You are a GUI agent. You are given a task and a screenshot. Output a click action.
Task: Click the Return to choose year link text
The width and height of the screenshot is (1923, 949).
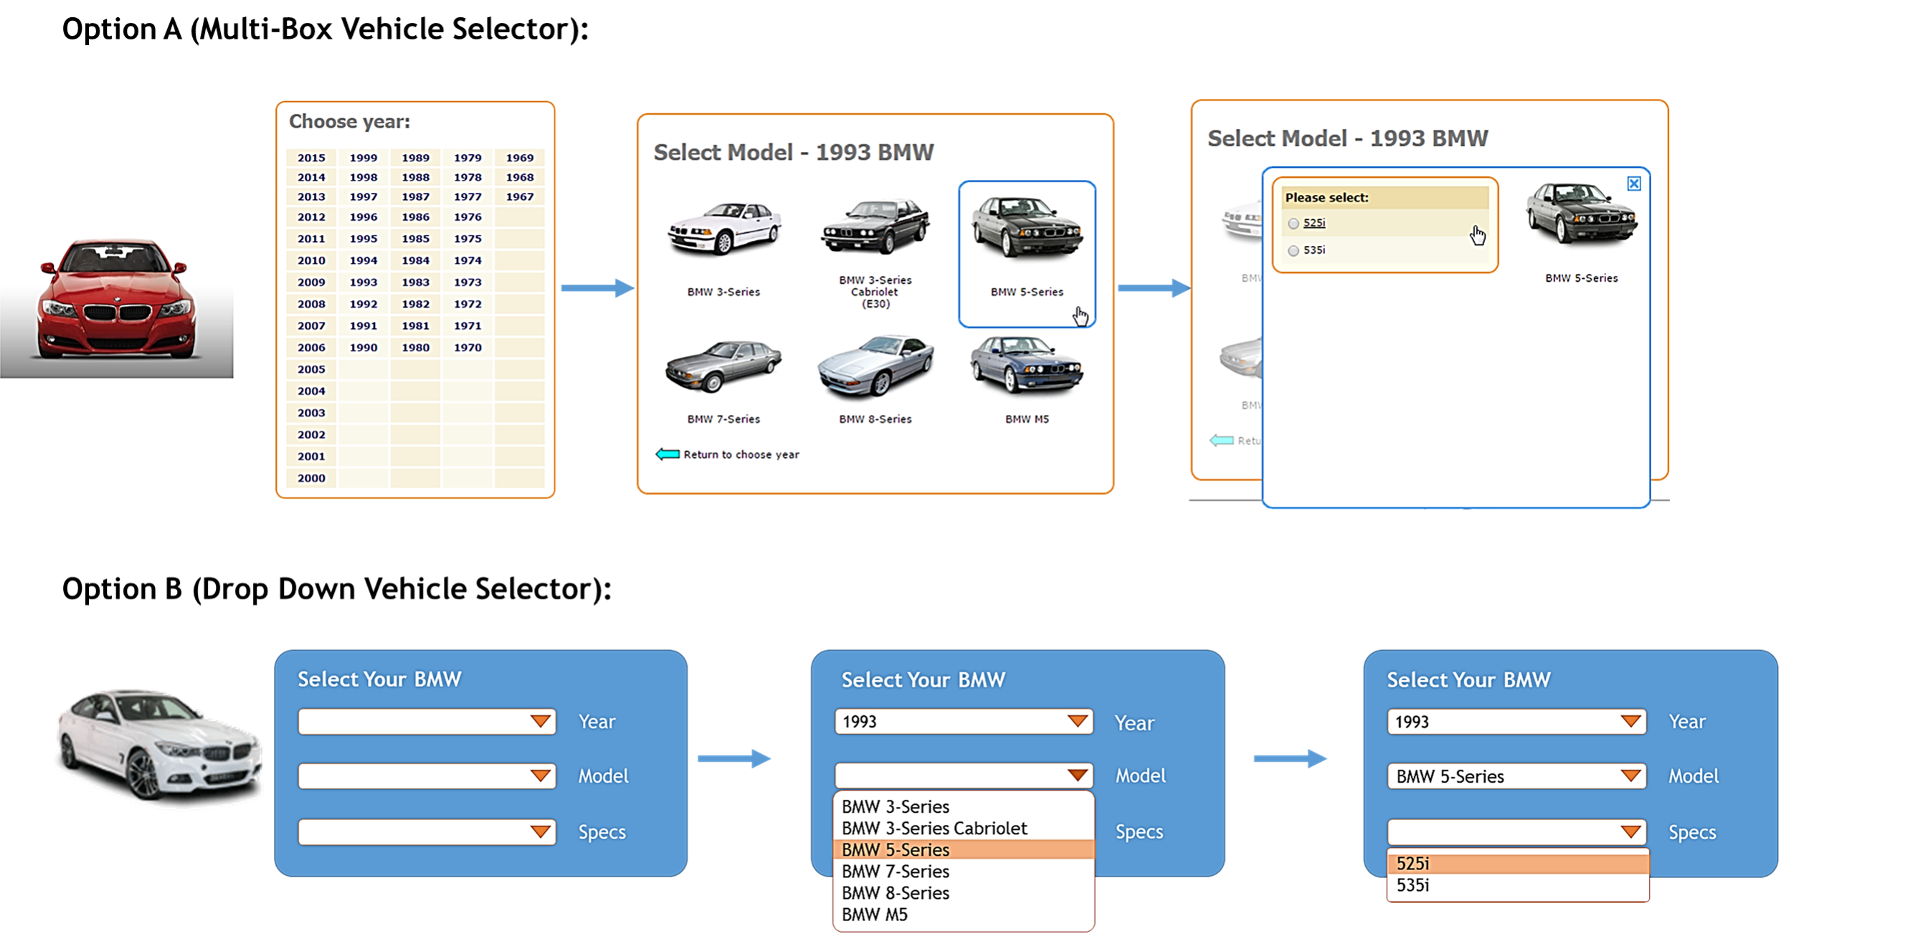pyautogui.click(x=741, y=454)
